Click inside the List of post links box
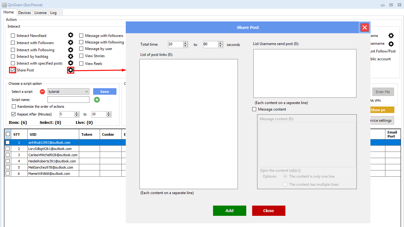Image resolution: width=404 pixels, height=227 pixels. [188, 124]
